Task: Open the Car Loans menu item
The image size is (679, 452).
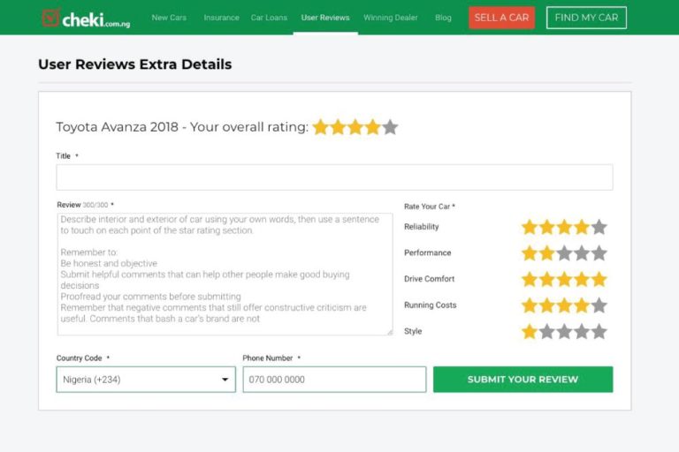Action: point(269,18)
